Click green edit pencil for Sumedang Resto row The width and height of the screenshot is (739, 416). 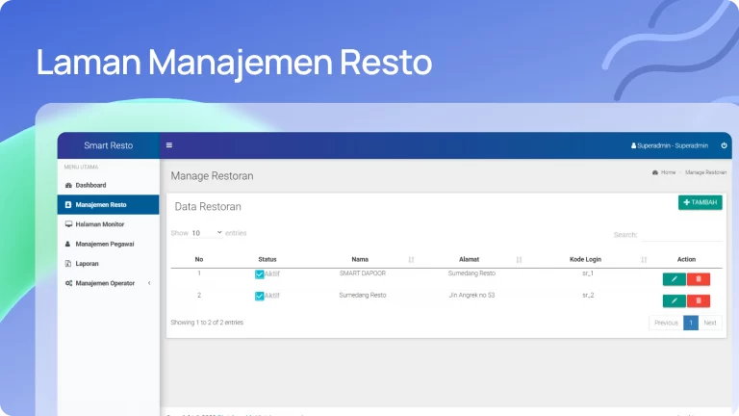(674, 300)
